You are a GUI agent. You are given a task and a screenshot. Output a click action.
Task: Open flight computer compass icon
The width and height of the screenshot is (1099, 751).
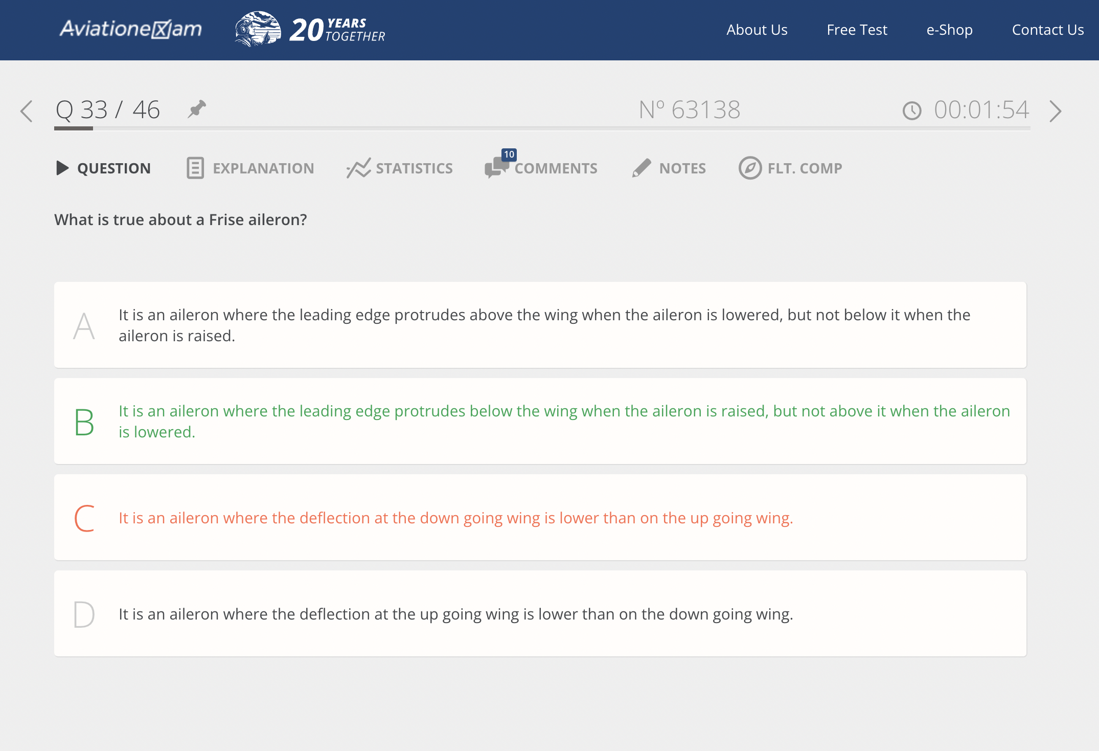point(750,168)
